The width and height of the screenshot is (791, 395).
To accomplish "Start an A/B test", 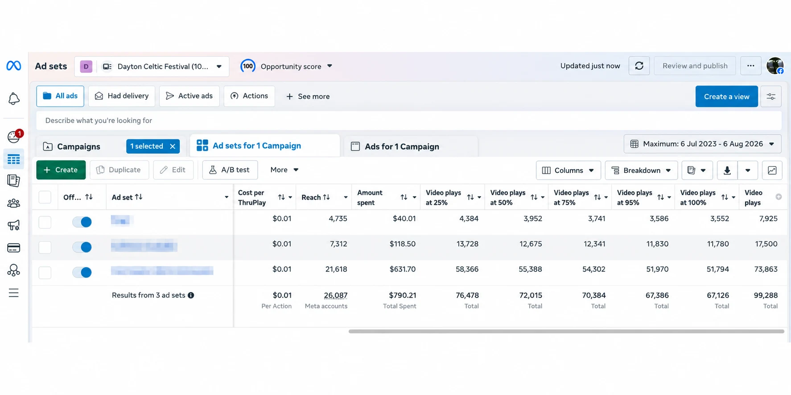I will (230, 170).
